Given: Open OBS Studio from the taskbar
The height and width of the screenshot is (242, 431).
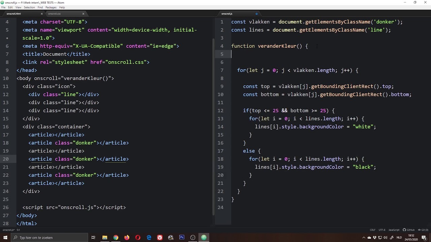Looking at the screenshot, I should point(193,238).
